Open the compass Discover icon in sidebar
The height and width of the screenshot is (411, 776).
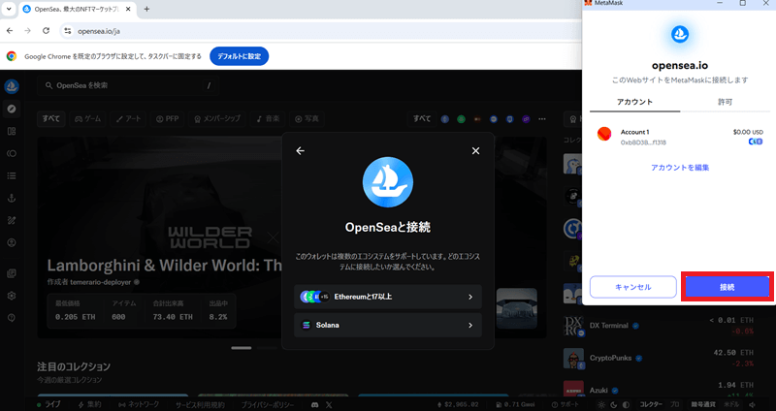[12, 109]
